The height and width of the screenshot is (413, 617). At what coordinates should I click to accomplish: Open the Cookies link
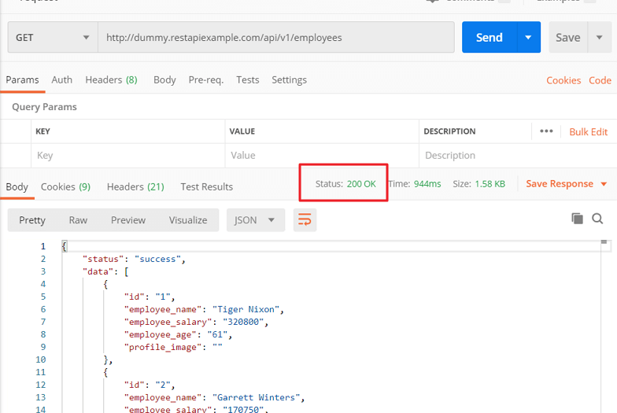[563, 80]
